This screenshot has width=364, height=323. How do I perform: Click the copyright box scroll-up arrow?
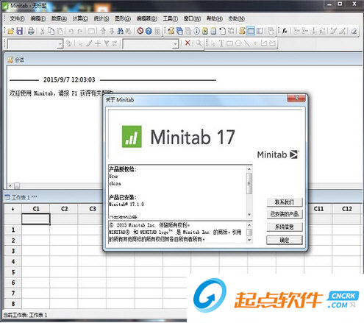249,224
